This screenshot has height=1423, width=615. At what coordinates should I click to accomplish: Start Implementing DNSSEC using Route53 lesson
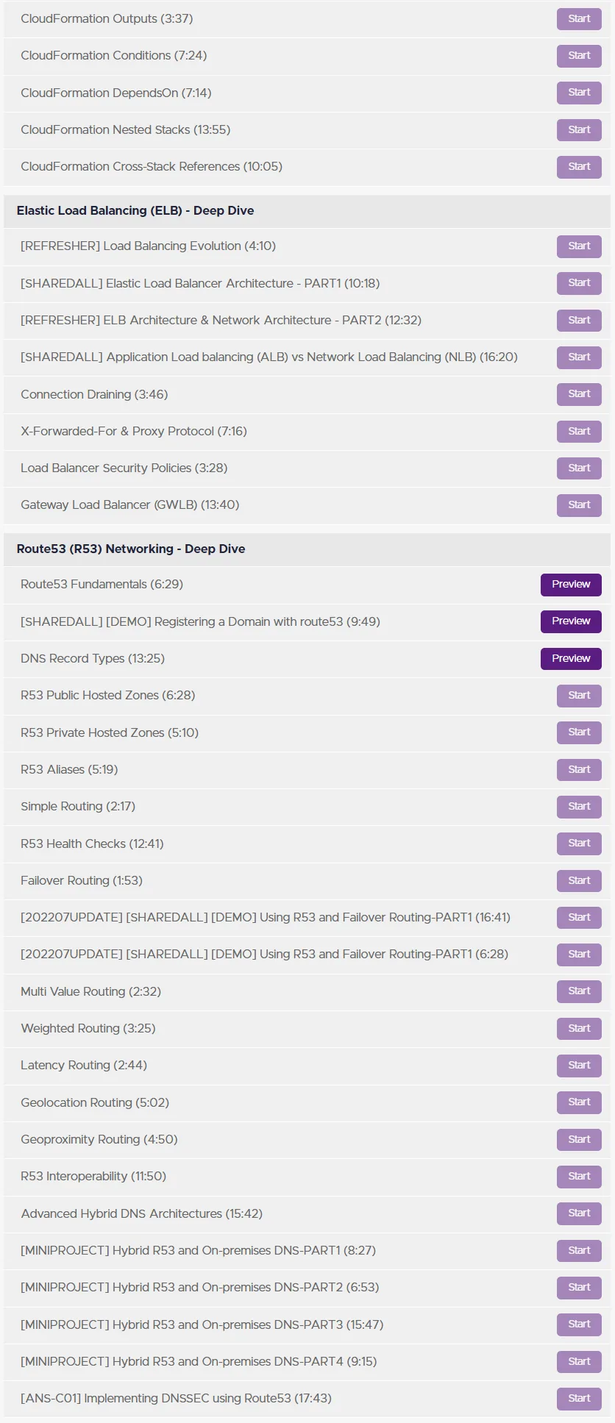tap(579, 1398)
